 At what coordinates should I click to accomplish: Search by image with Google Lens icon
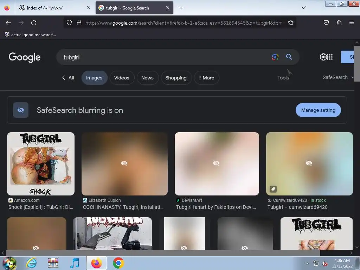(x=275, y=57)
